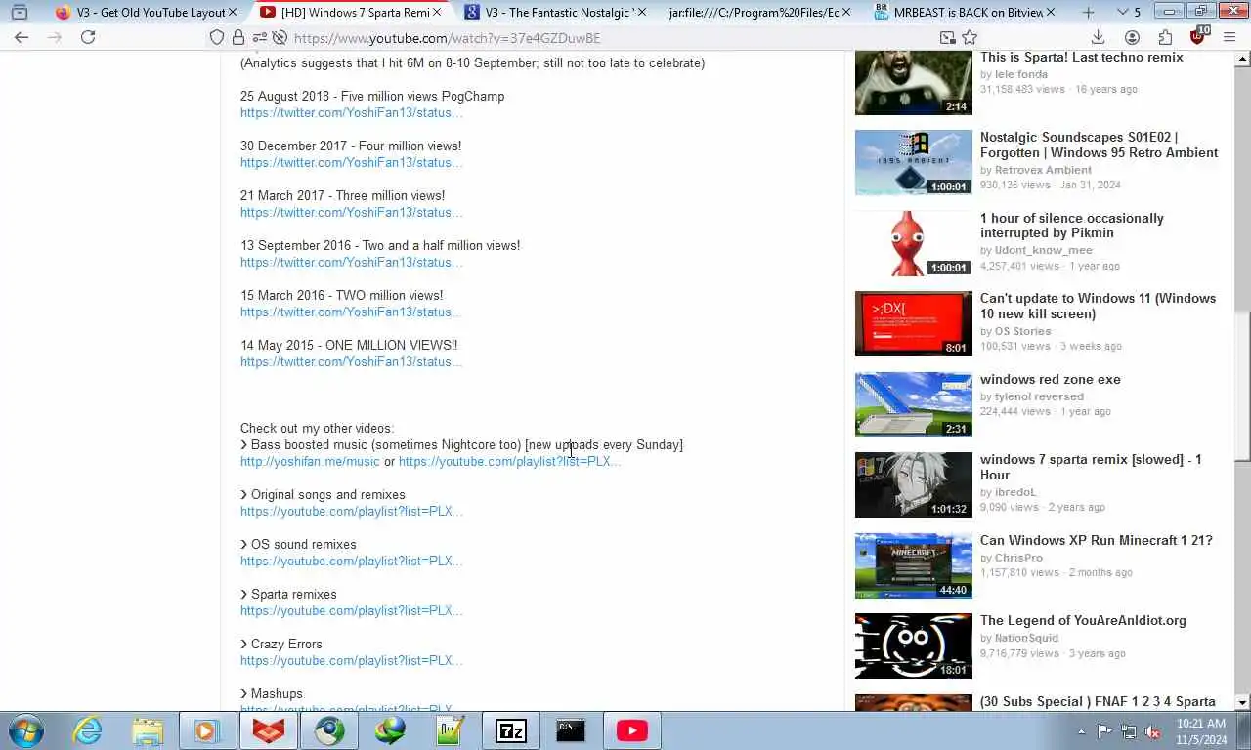Open the Downloads panel
This screenshot has width=1251, height=750.
point(1098,37)
